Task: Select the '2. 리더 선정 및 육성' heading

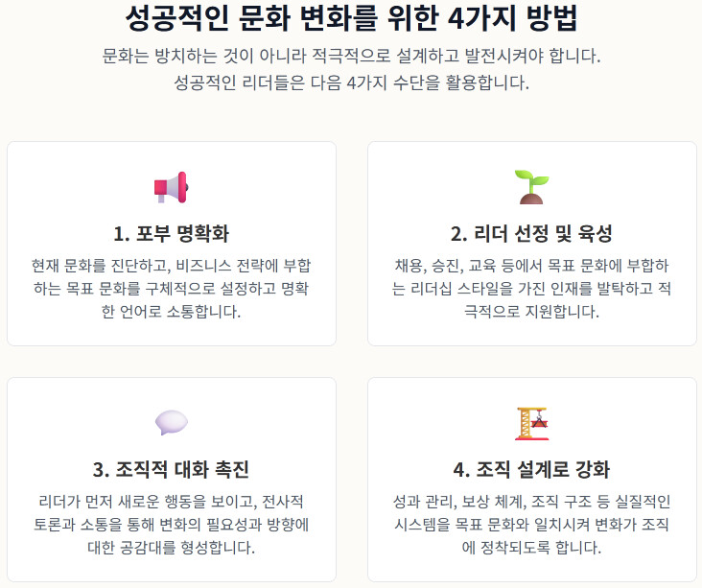Action: pos(531,234)
